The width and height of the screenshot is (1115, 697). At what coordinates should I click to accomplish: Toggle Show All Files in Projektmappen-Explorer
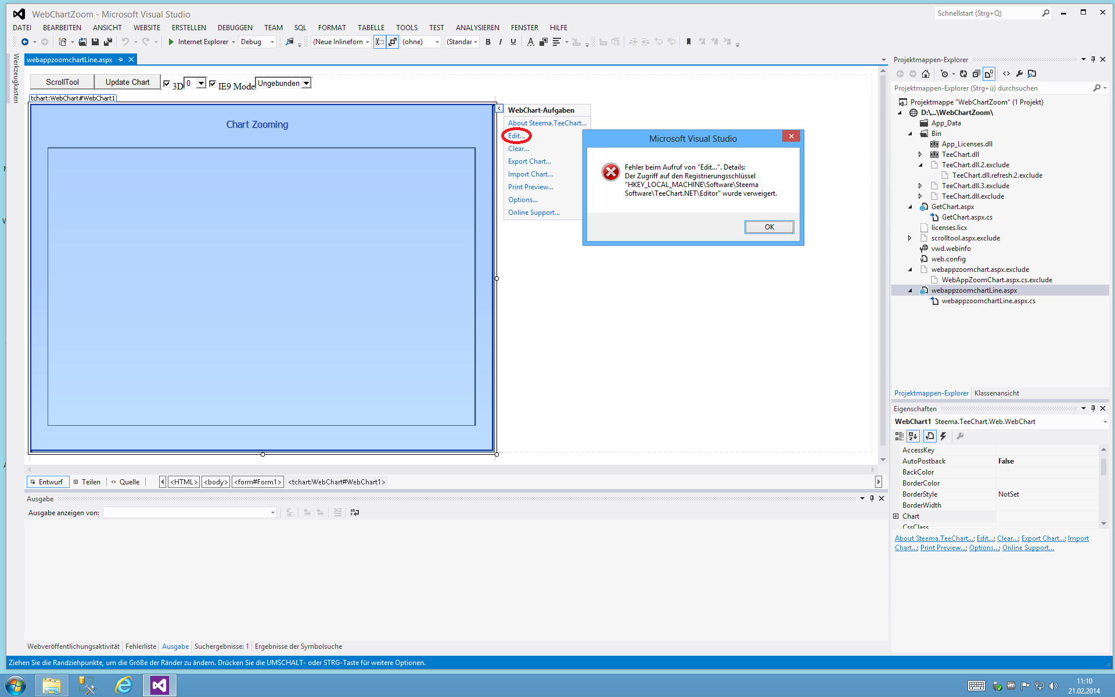click(x=989, y=74)
